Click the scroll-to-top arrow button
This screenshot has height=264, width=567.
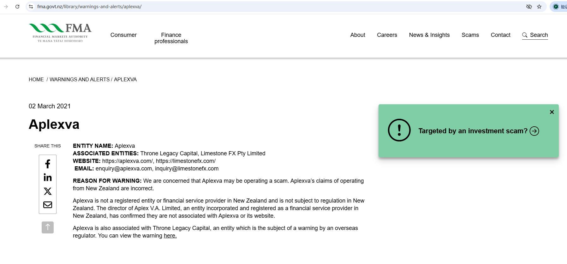[48, 227]
